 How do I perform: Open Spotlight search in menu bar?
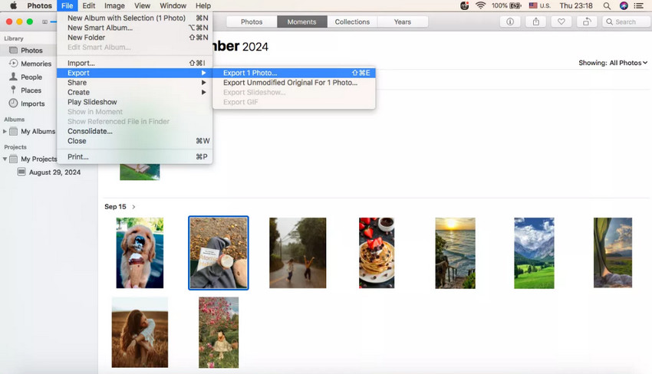607,5
